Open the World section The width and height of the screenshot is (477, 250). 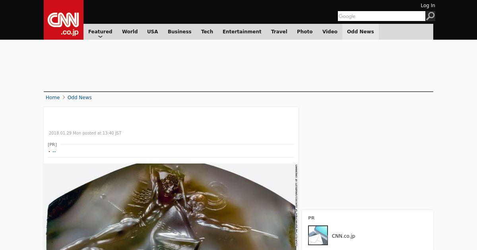[130, 32]
